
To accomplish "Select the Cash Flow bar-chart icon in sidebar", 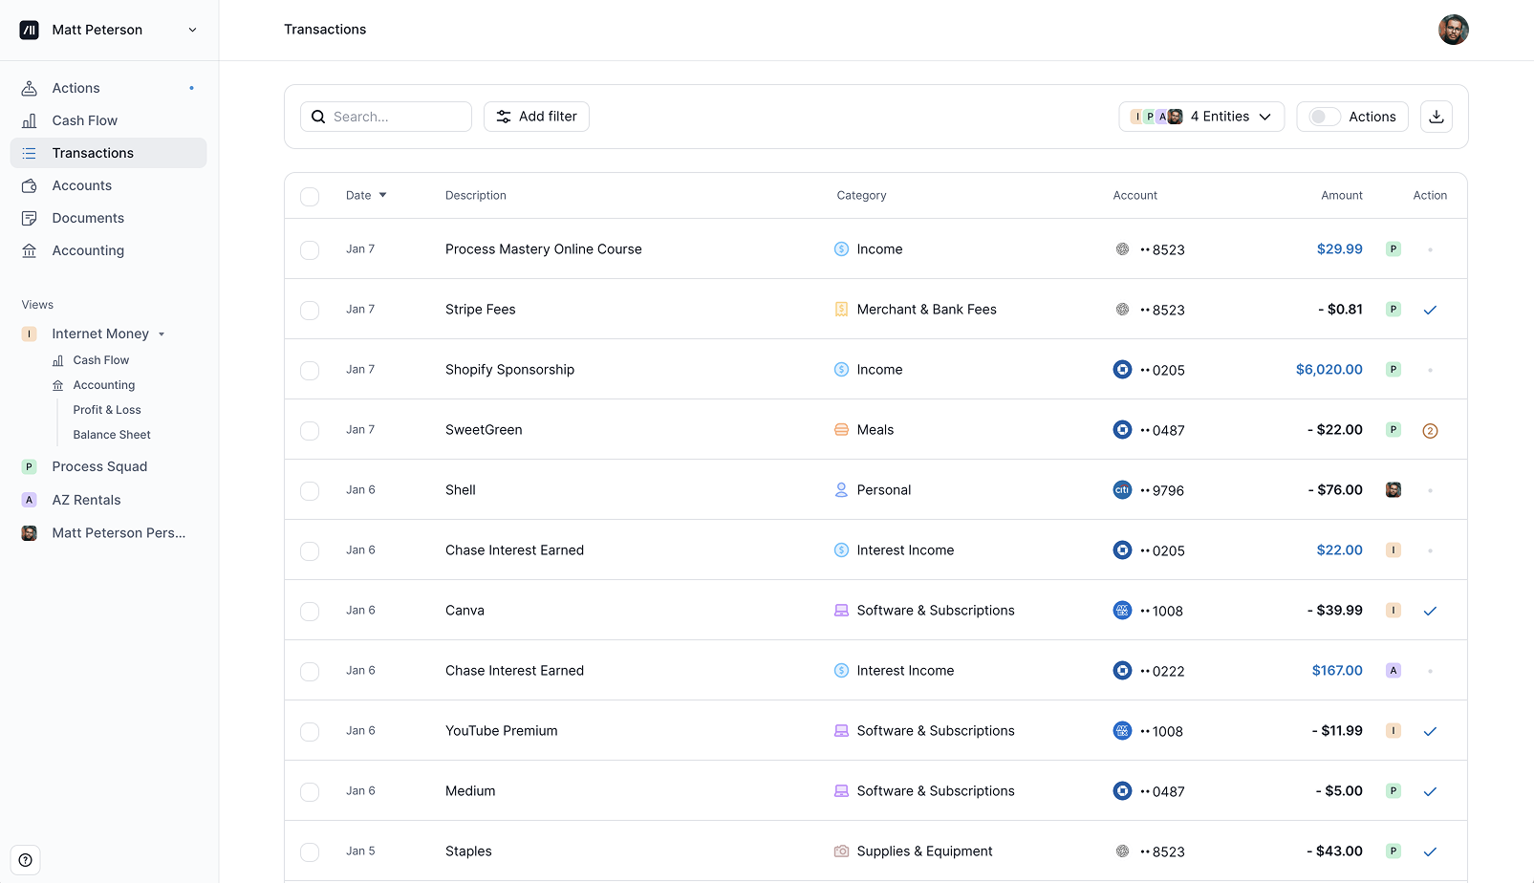I will [30, 120].
